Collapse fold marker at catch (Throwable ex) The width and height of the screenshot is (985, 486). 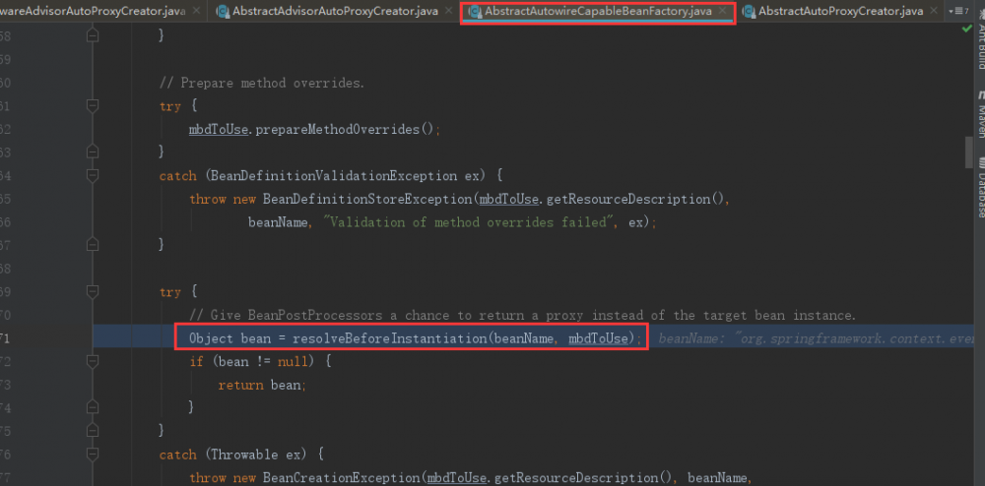93,454
